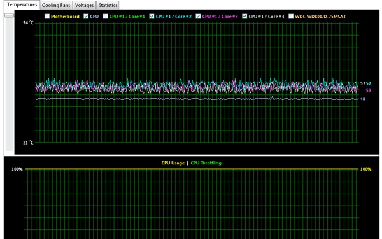Select the Statistics tab
Screen dimensions: 382x239
coord(108,5)
